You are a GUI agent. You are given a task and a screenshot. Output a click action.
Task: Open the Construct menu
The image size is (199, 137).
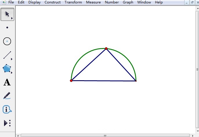52,2
